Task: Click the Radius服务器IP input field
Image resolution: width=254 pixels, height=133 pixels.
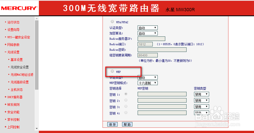Action: [x=151, y=39]
